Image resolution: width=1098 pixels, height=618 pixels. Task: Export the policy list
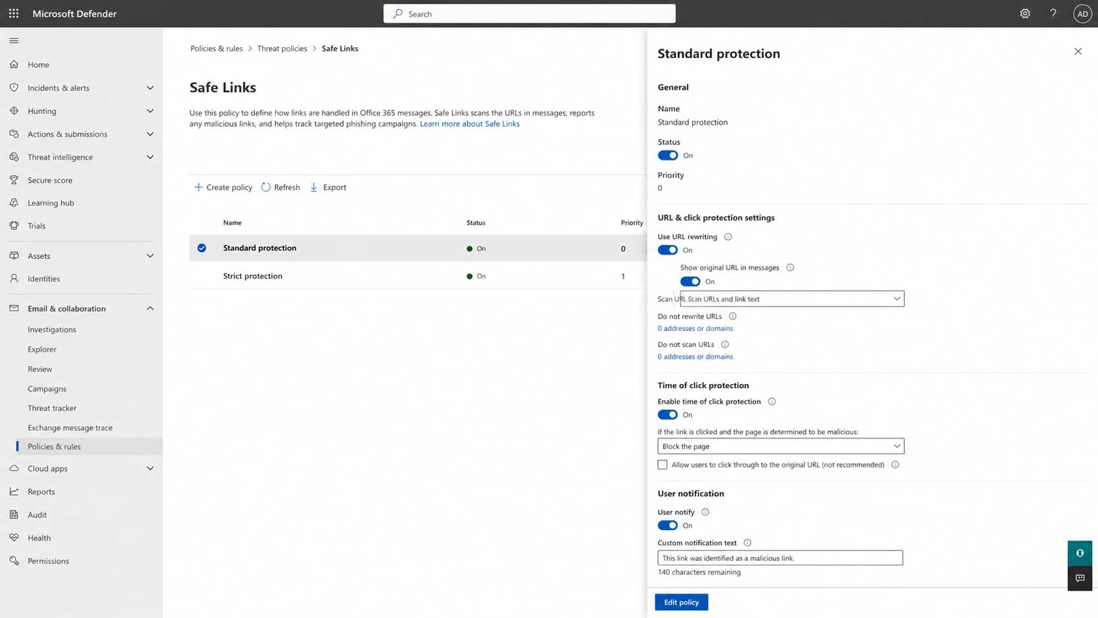(328, 187)
